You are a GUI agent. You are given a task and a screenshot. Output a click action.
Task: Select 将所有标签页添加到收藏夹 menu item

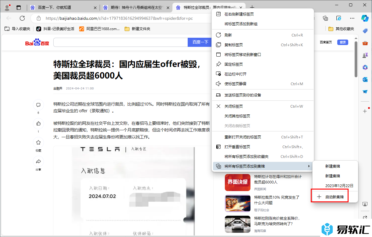(x=263, y=156)
